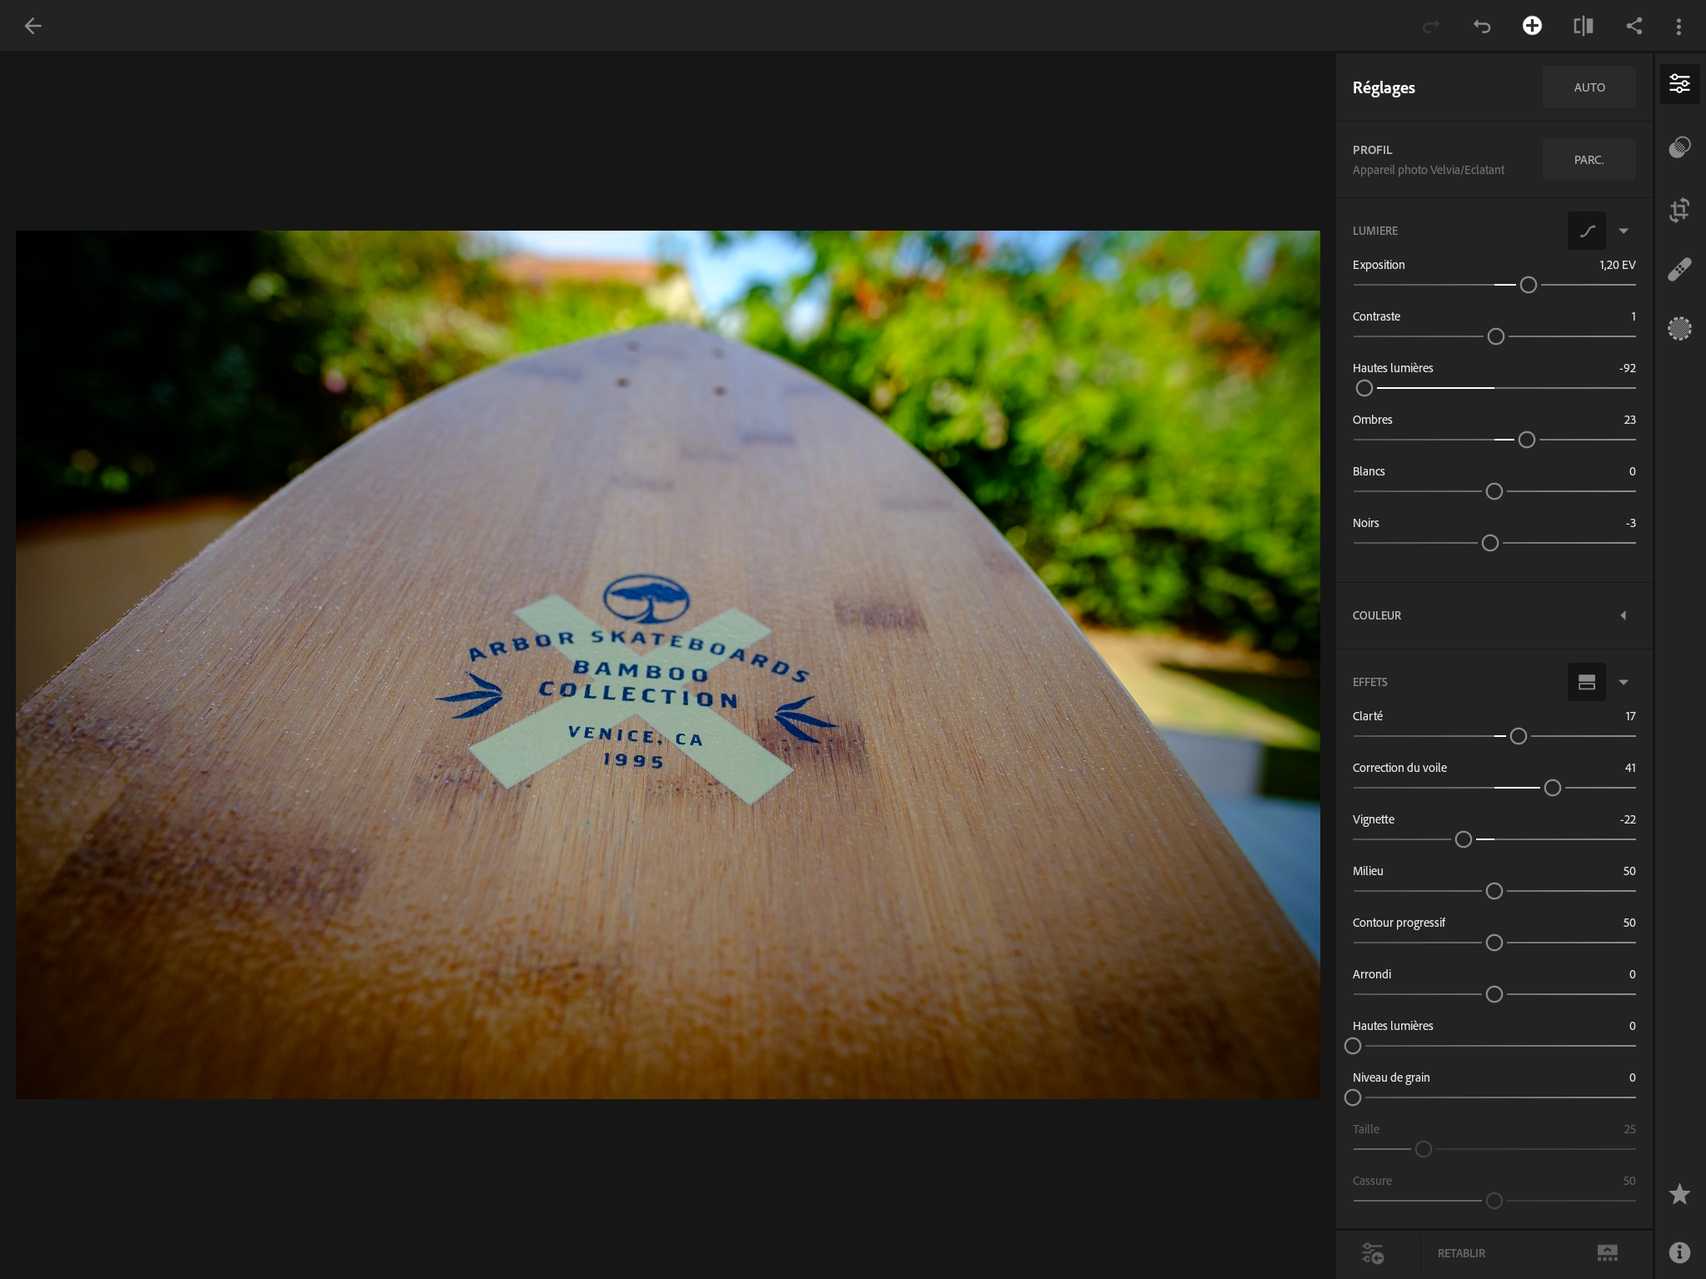Click the 41 Correction du voile value
This screenshot has width=1706, height=1279.
(1629, 768)
